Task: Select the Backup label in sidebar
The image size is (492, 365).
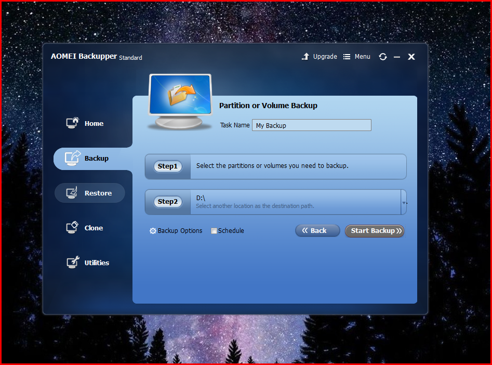Action: (x=96, y=158)
